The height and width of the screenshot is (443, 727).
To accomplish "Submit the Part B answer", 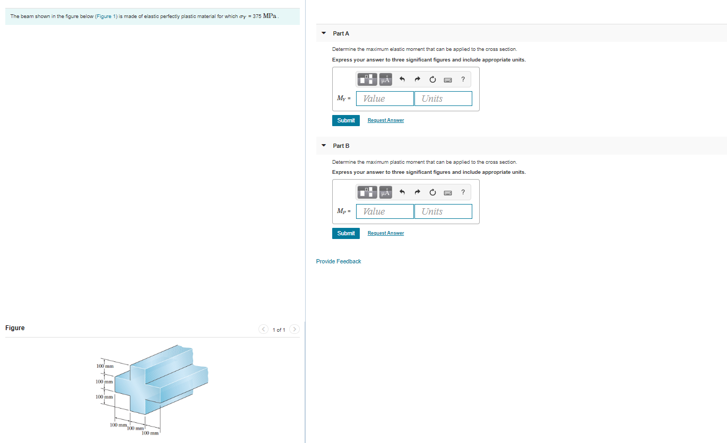I will pos(346,233).
